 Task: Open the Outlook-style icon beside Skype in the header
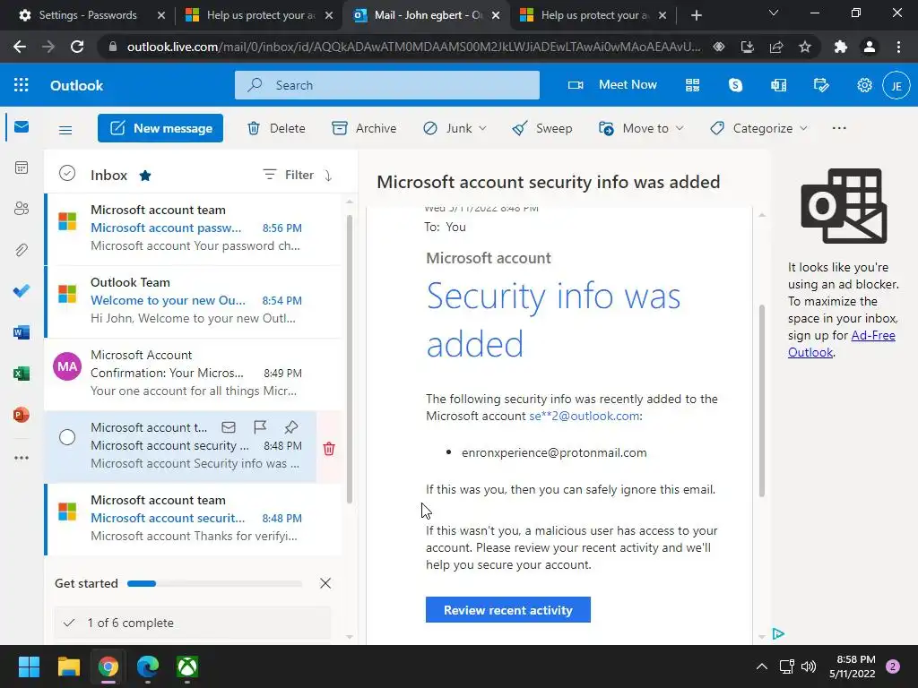[779, 85]
